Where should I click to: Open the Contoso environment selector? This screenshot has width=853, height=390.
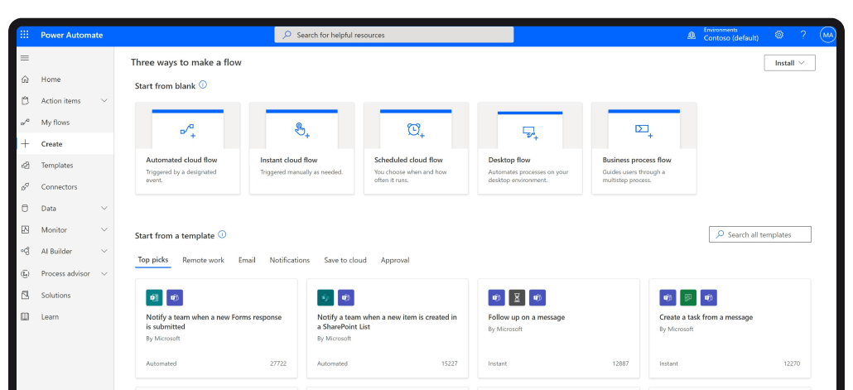[x=729, y=35]
